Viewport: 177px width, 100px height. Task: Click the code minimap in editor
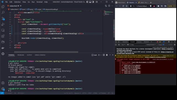point(108,13)
